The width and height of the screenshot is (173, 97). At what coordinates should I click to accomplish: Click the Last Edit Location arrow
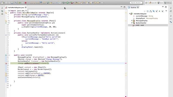[95, 3]
